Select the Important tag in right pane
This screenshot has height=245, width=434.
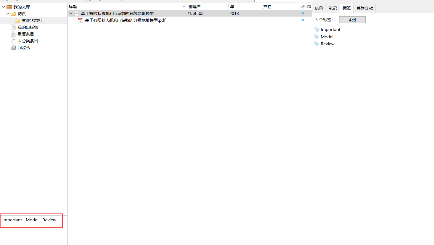330,29
